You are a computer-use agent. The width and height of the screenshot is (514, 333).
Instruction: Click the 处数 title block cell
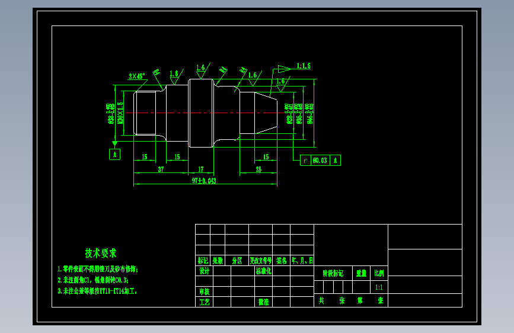point(218,261)
